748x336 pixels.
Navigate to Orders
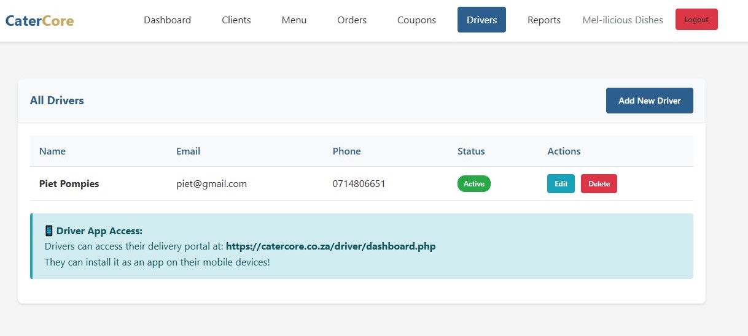[x=352, y=20]
